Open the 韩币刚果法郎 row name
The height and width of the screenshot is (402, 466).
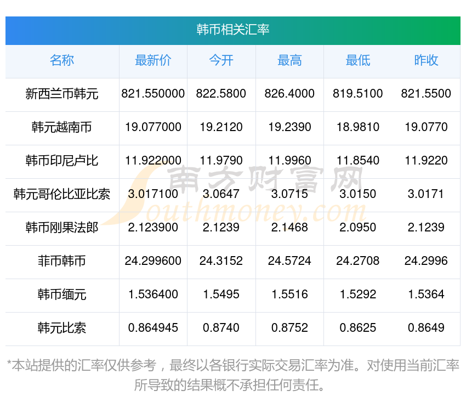pyautogui.click(x=62, y=228)
